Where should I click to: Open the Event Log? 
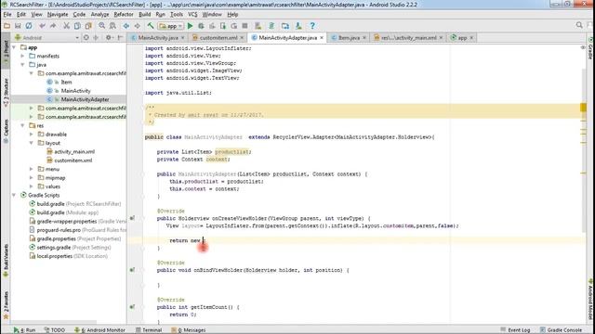[x=515, y=330]
